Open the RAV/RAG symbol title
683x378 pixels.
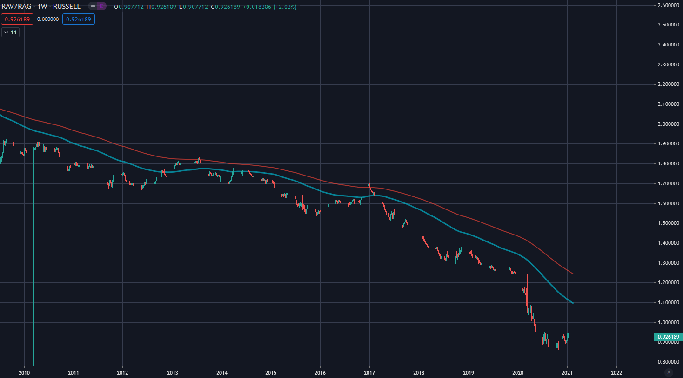tap(16, 7)
